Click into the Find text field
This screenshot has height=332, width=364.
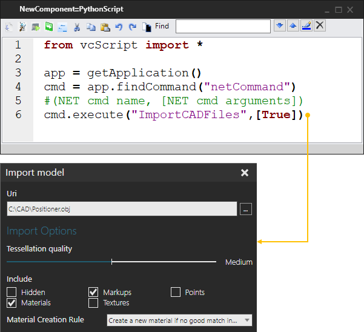223,26
